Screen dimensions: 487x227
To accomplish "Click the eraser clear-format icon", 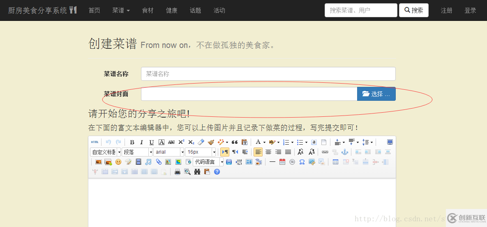I will (201, 142).
